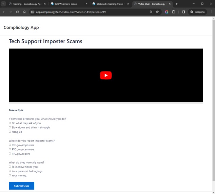
Task: Select FTC.gov/imposters option
Action: [x=10, y=145]
